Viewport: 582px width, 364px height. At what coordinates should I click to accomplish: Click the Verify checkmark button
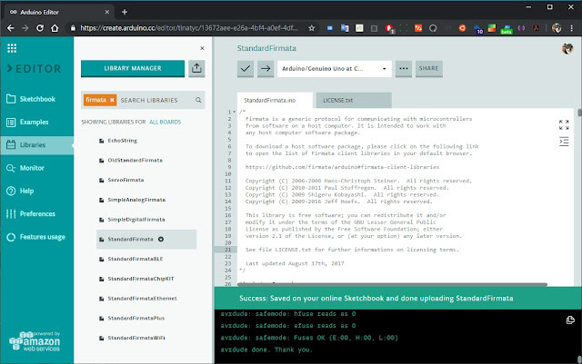(246, 69)
